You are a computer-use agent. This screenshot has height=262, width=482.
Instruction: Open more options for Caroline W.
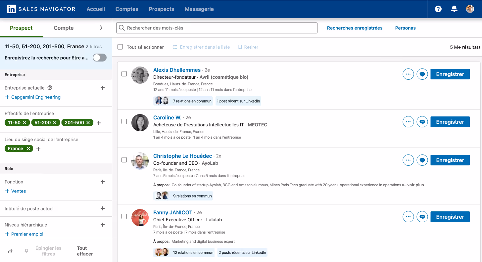pos(408,122)
